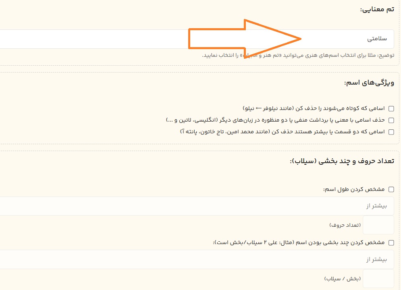Tick checkbox to remove names with negative meanings
This screenshot has height=290, width=401.
tap(391, 120)
